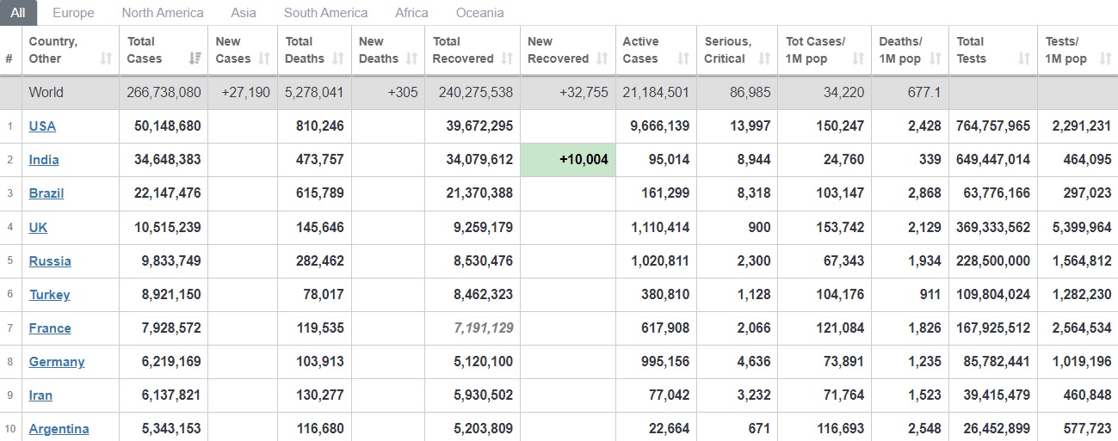The width and height of the screenshot is (1118, 441).
Task: Click Active Cases sort arrows icon
Action: (x=683, y=58)
